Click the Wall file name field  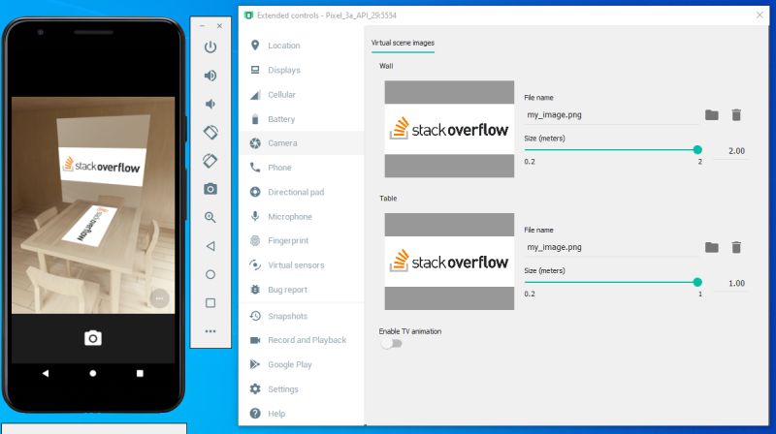click(612, 115)
